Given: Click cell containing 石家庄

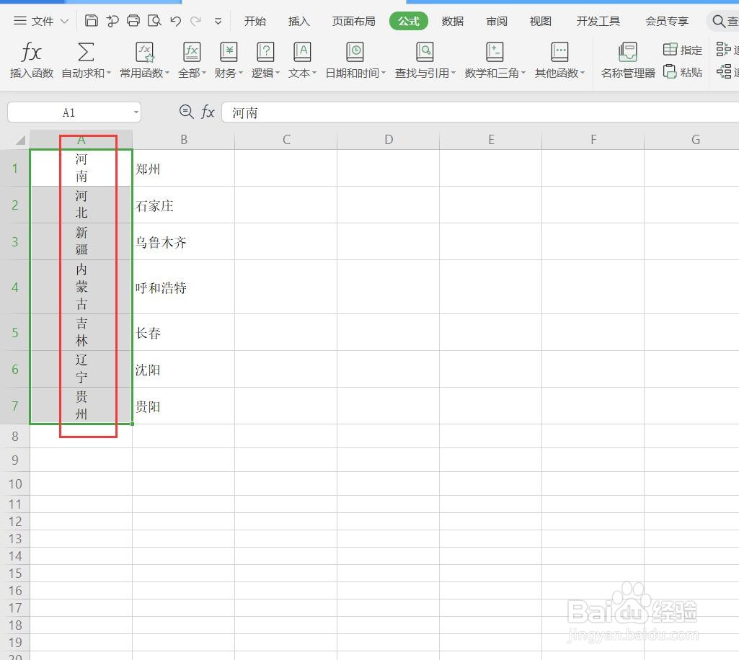Looking at the screenshot, I should point(183,205).
